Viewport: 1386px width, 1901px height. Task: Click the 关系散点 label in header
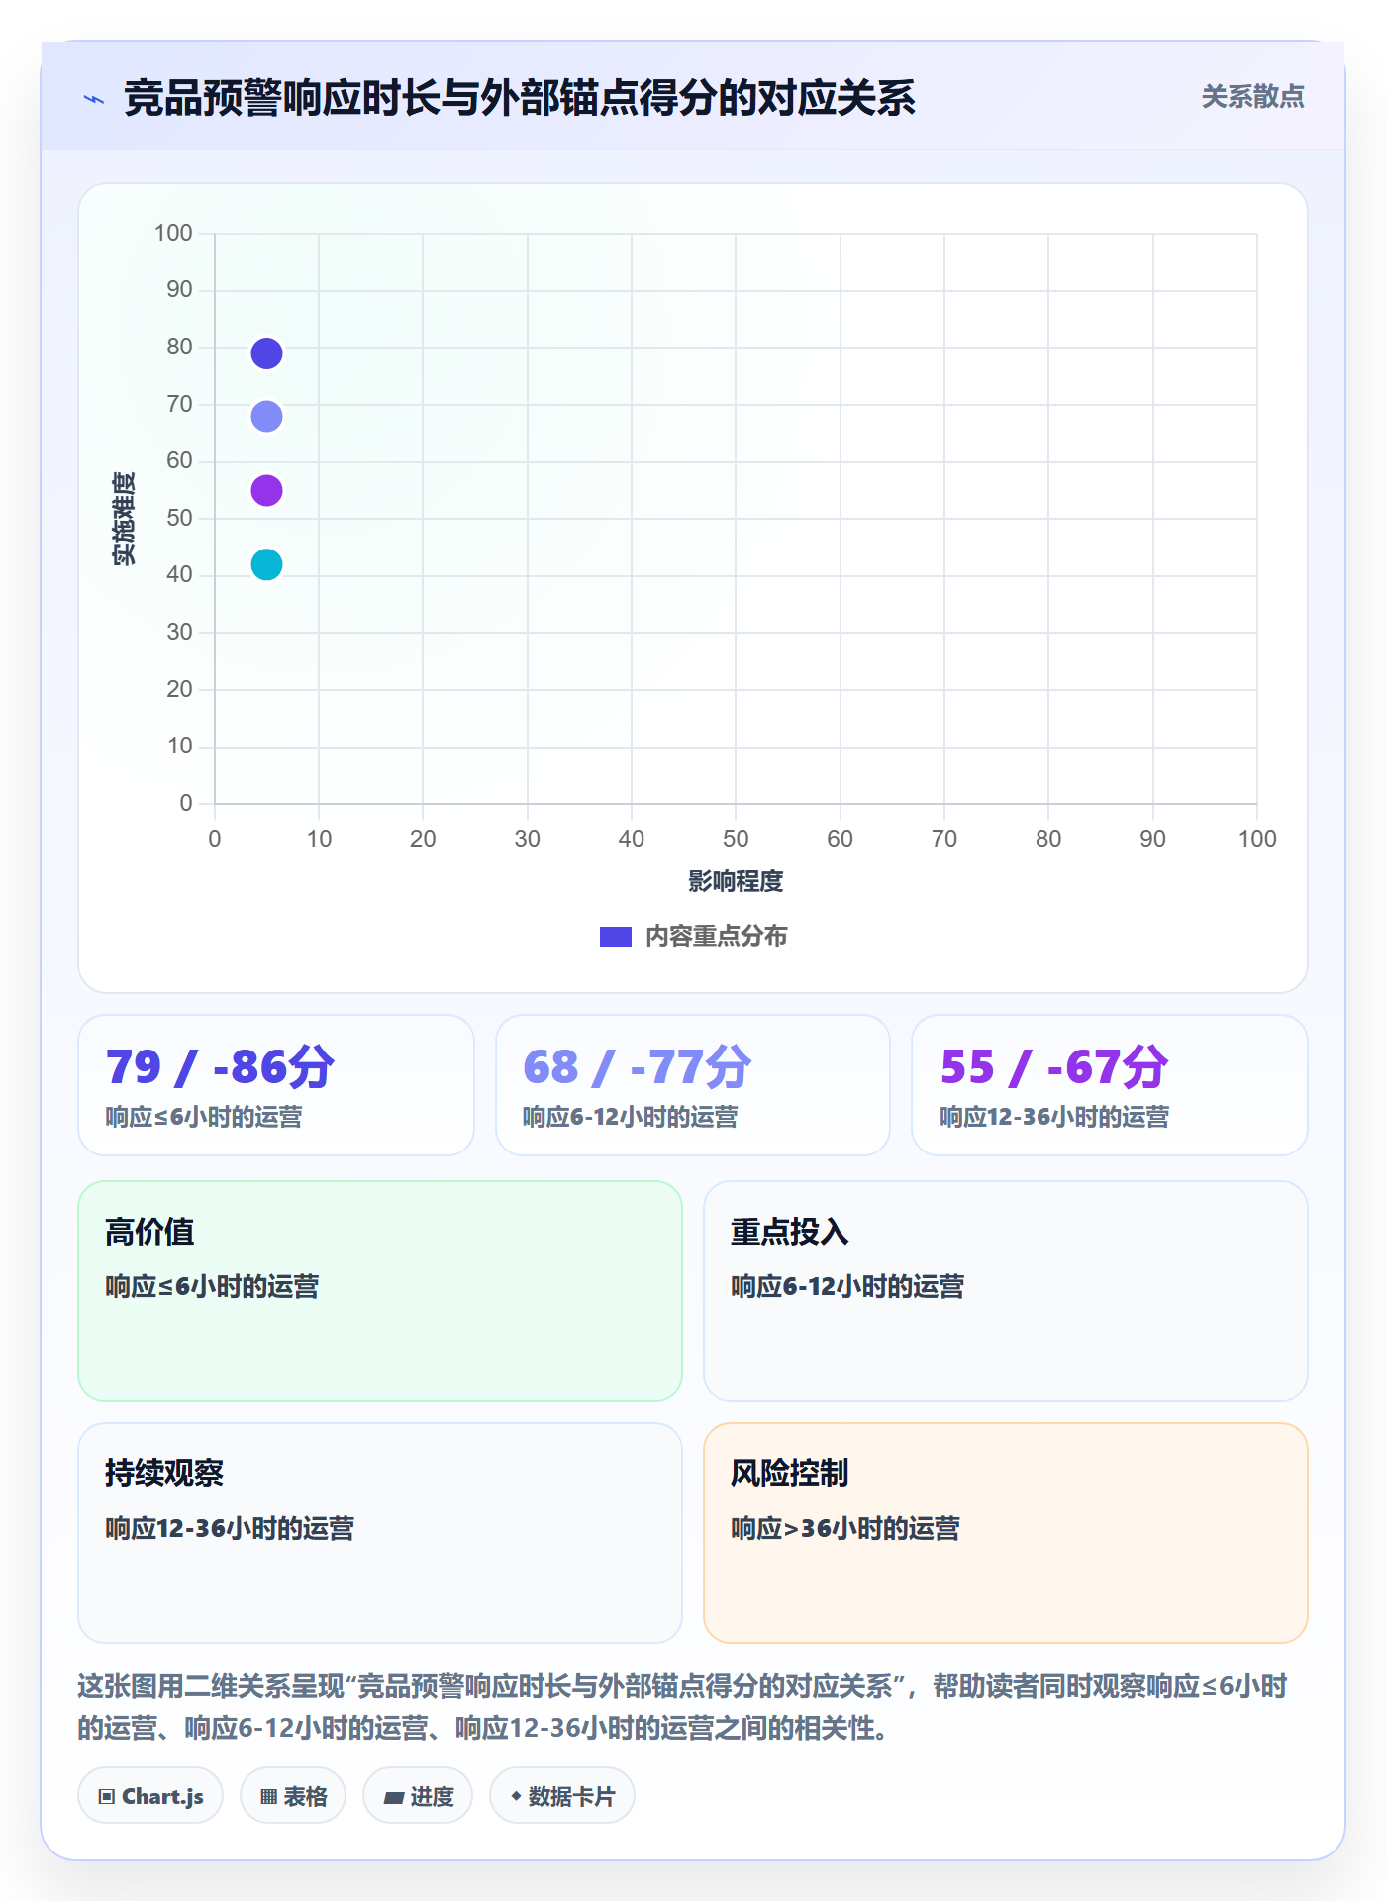(x=1252, y=97)
